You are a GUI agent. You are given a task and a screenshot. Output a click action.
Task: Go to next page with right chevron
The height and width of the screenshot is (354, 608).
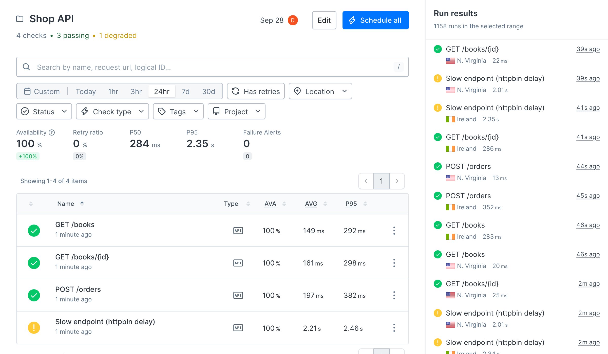pyautogui.click(x=397, y=181)
